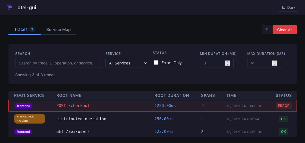Image resolution: width=305 pixels, height=143 pixels.
Task: Click the otel-gui logo icon
Action: tap(10, 7)
